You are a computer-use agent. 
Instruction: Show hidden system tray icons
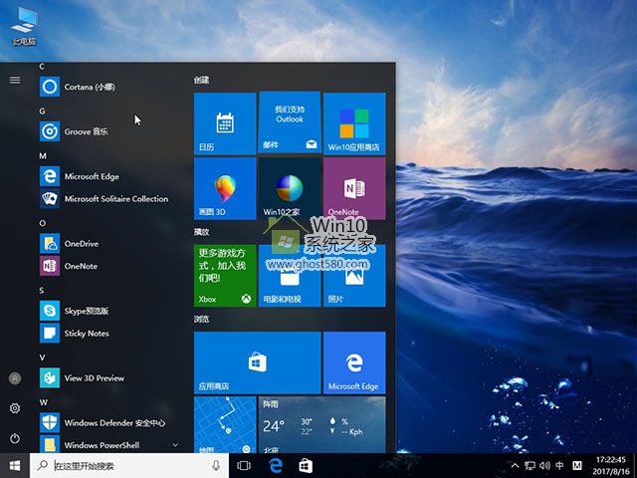click(515, 466)
